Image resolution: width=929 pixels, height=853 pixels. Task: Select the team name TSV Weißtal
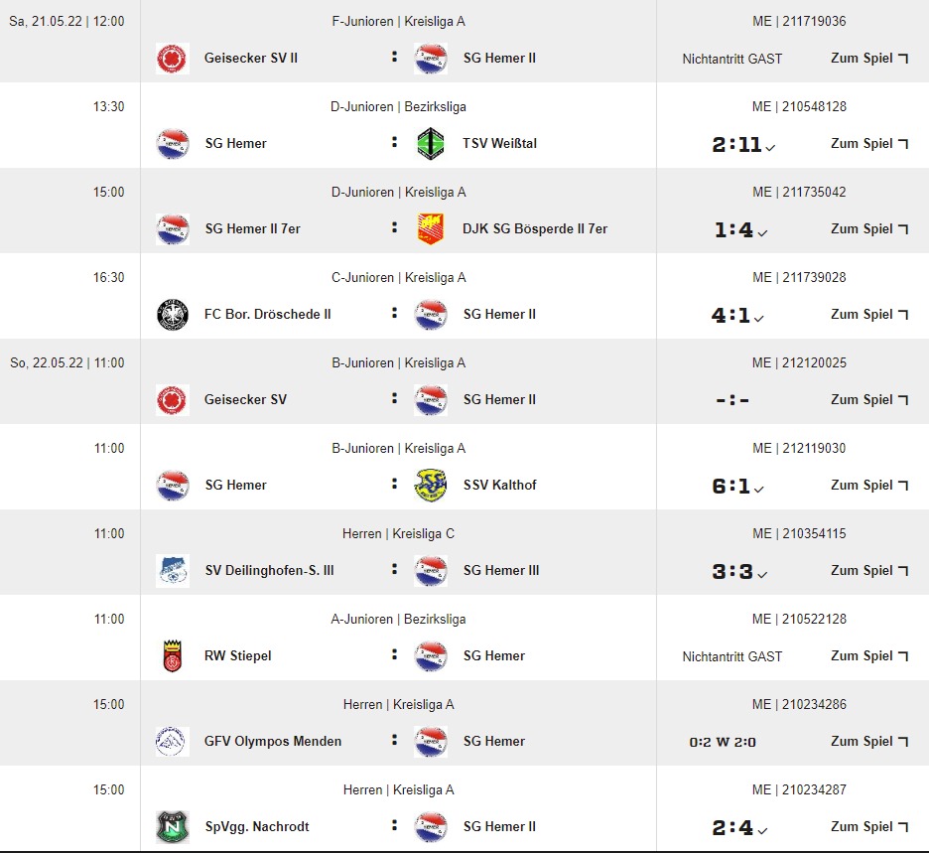pyautogui.click(x=500, y=144)
